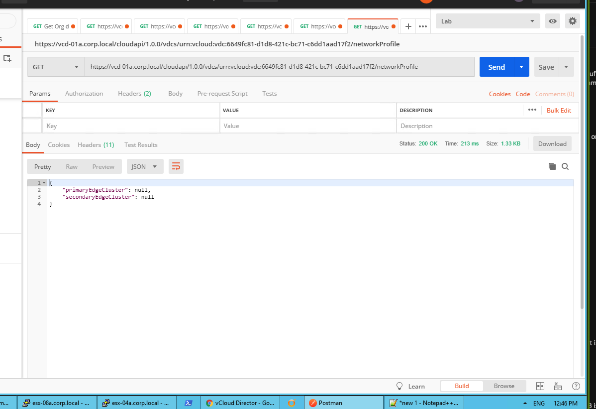Open keyboard shortcuts icon in status bar
Image resolution: width=596 pixels, height=409 pixels.
click(558, 386)
